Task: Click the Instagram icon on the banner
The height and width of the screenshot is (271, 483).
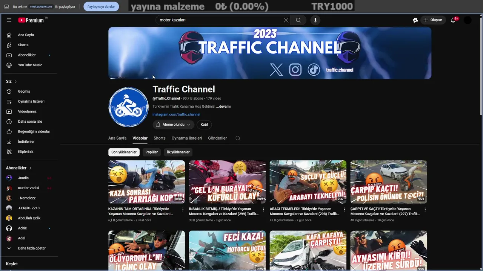Action: click(295, 70)
